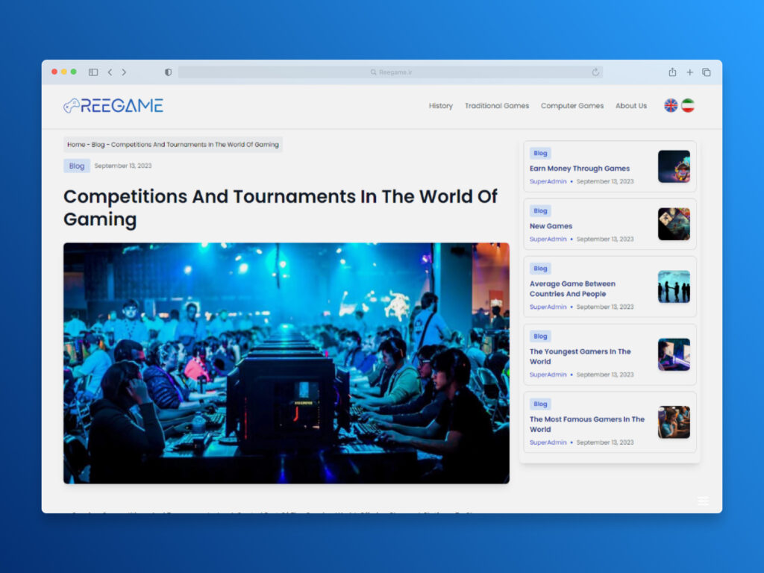The image size is (764, 573).
Task: Go back using the browser back arrow
Action: point(110,72)
